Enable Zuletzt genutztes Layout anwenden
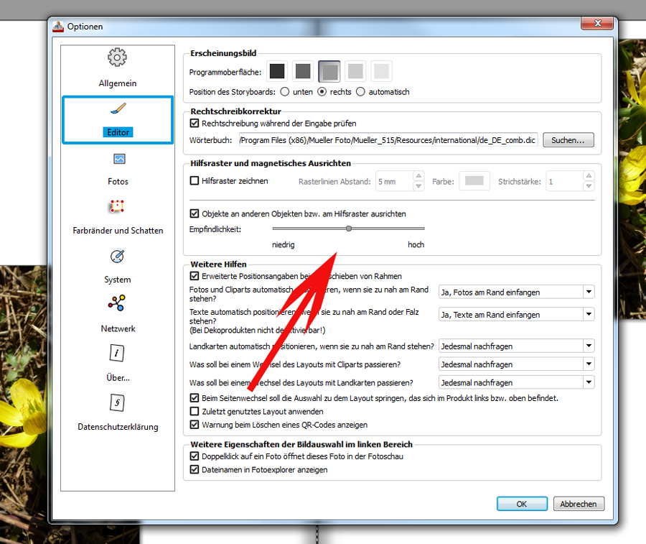This screenshot has width=646, height=544. pos(195,411)
